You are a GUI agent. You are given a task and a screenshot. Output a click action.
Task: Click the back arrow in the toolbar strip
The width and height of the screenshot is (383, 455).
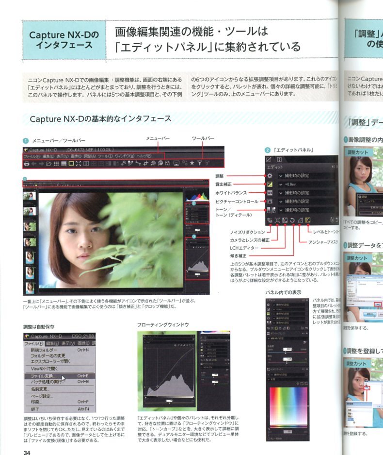point(34,164)
